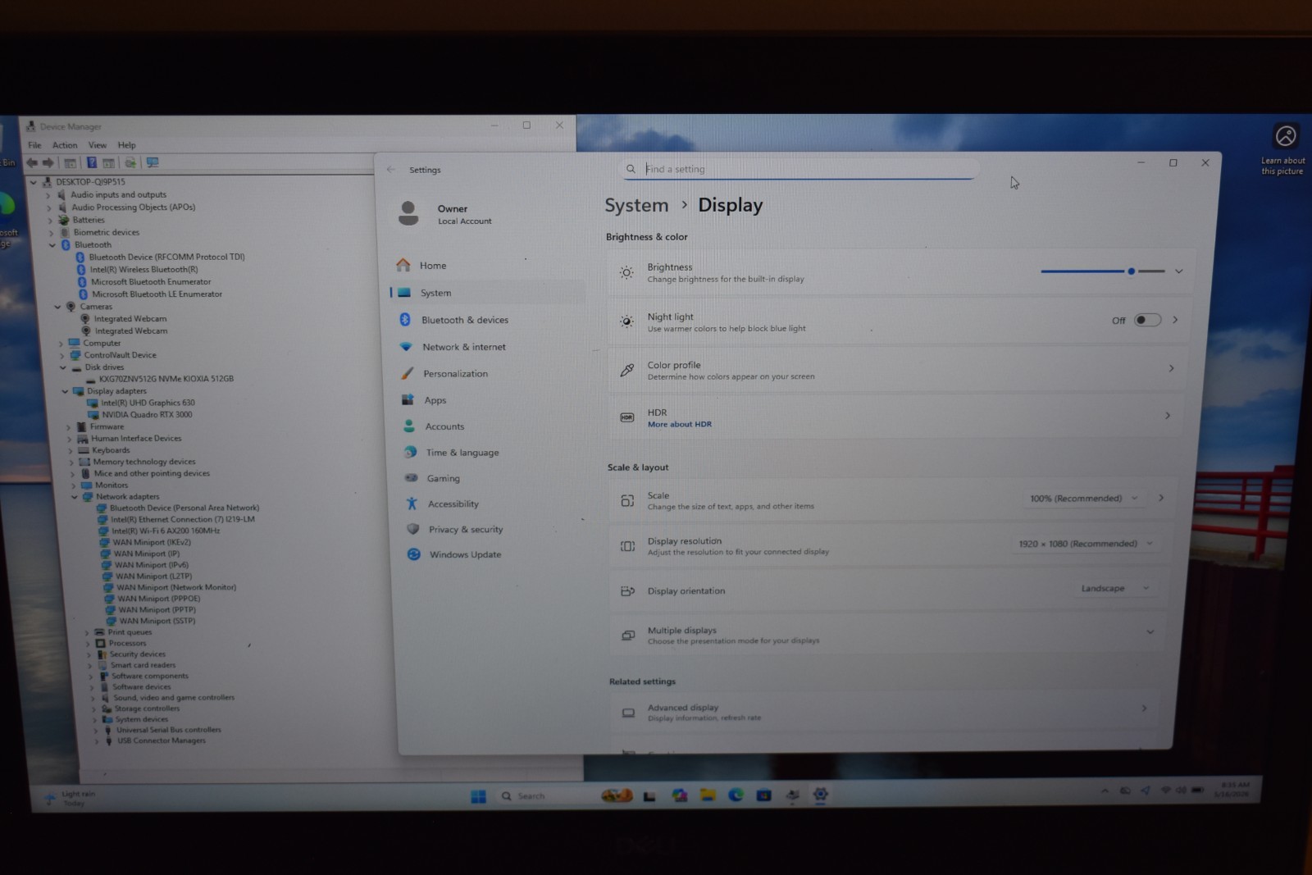Click Settings gear icon in taskbar

(821, 794)
